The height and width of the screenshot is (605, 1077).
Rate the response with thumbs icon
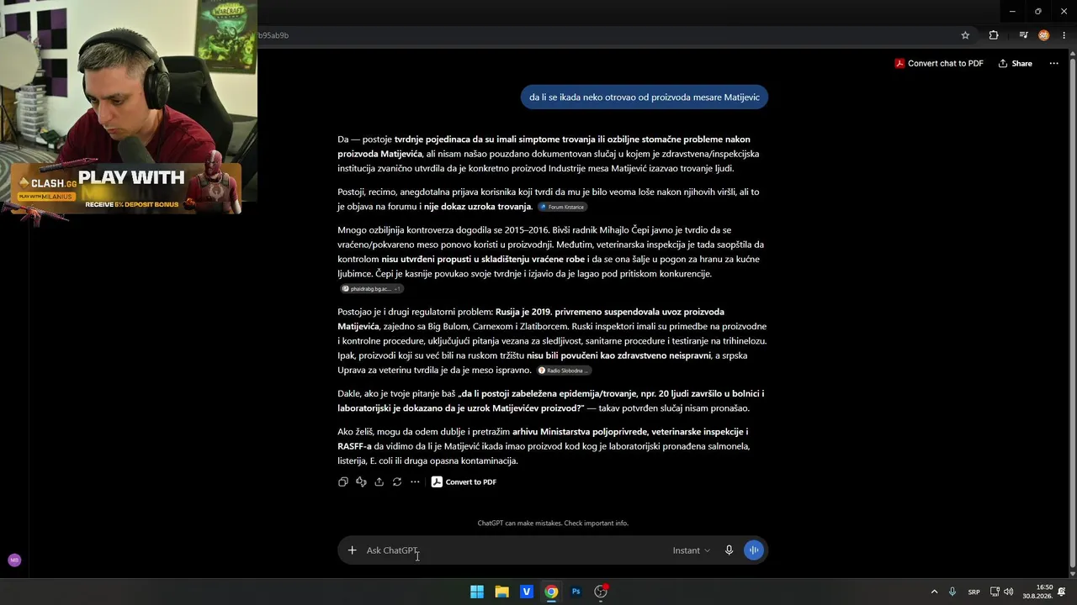click(361, 481)
